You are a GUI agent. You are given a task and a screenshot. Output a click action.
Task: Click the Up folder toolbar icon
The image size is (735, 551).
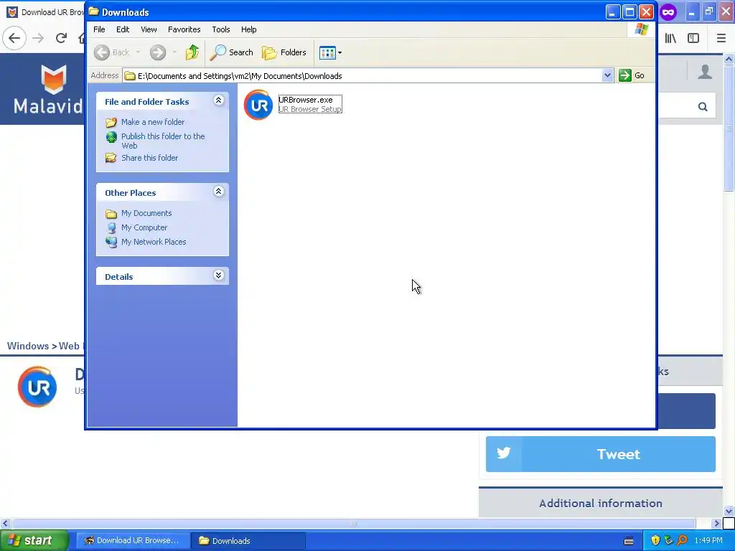(192, 52)
